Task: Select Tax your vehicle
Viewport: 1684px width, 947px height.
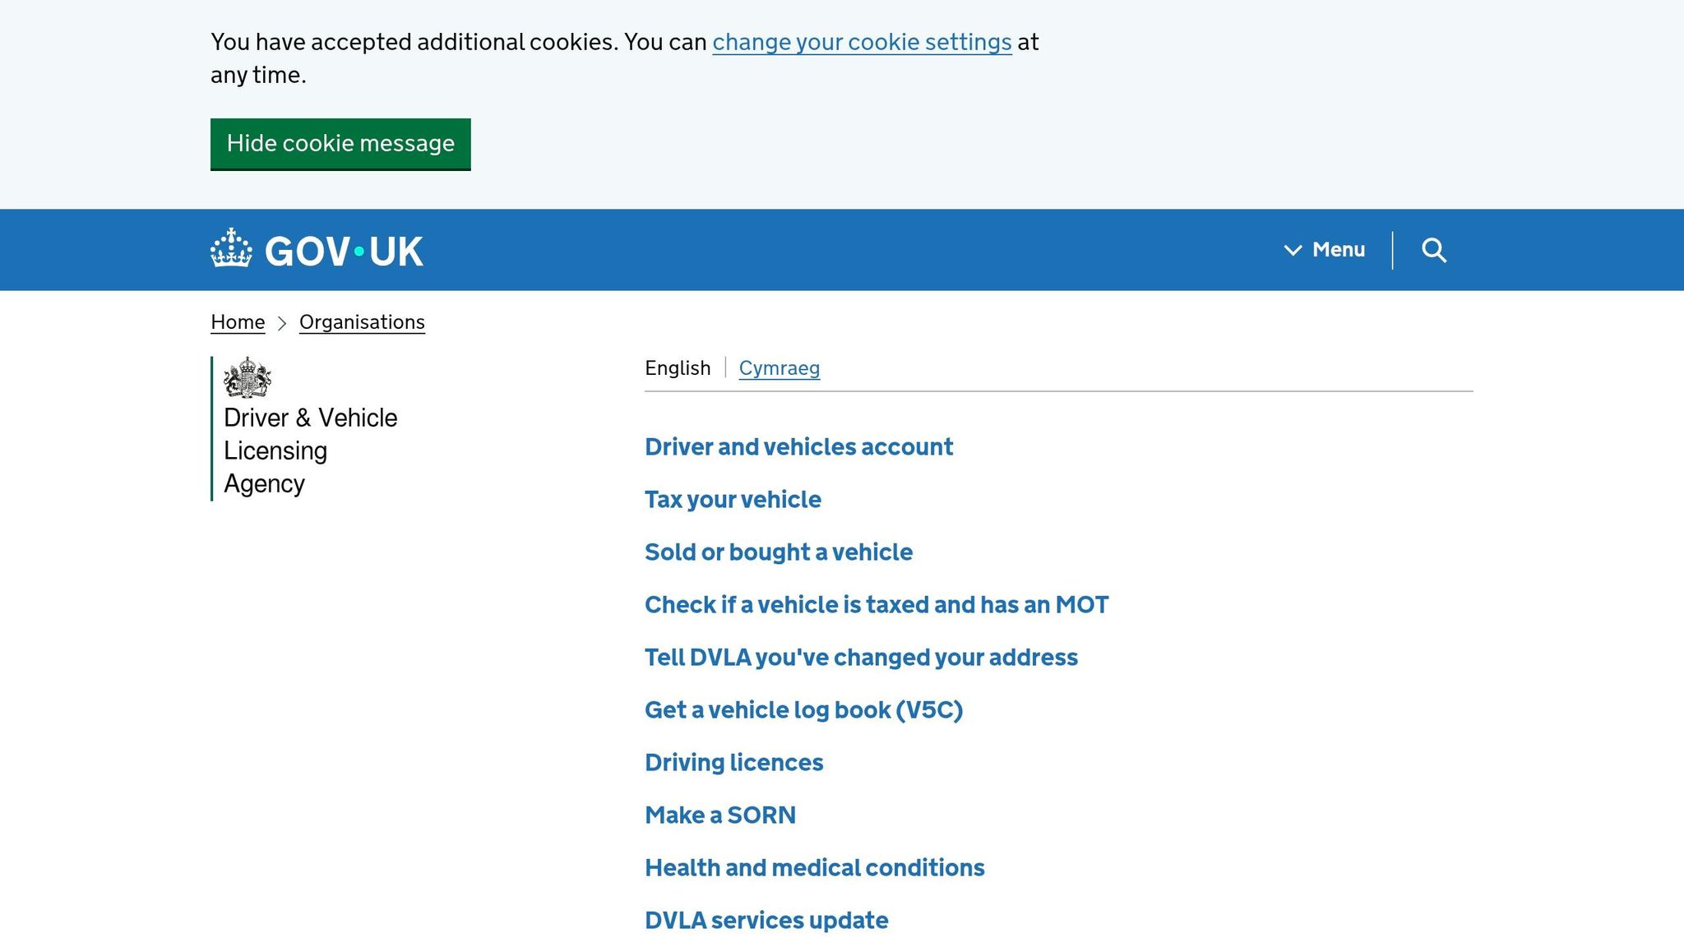Action: pos(733,499)
